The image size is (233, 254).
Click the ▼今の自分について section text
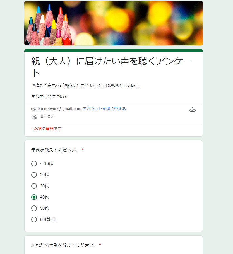pyautogui.click(x=49, y=97)
